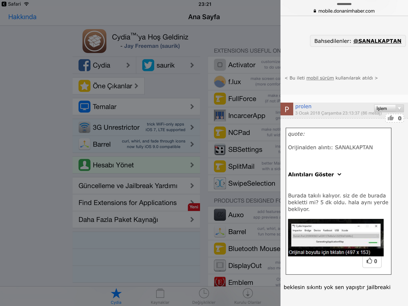Tap the large Cydia box logo
The width and height of the screenshot is (408, 306).
(x=94, y=41)
